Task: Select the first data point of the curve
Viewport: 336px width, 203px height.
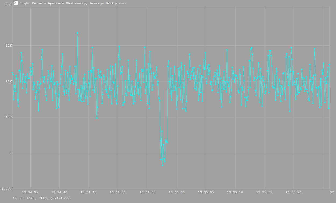Action: coord(12,73)
